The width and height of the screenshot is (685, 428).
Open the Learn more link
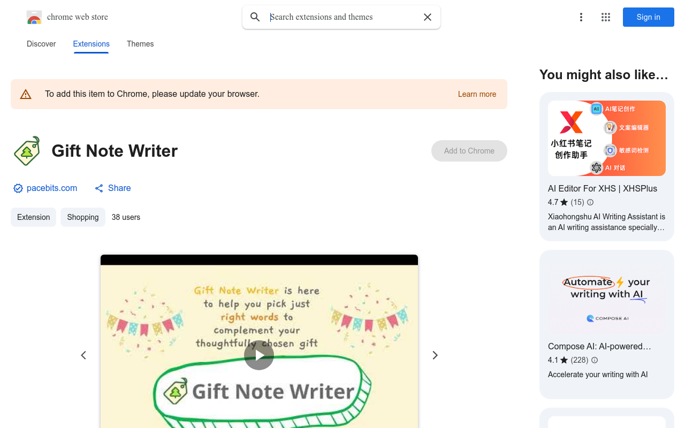click(x=477, y=94)
